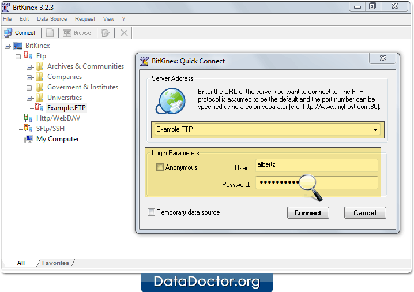414x292 pixels.
Task: Enable the Temporary data source checkbox
Action: (151, 212)
